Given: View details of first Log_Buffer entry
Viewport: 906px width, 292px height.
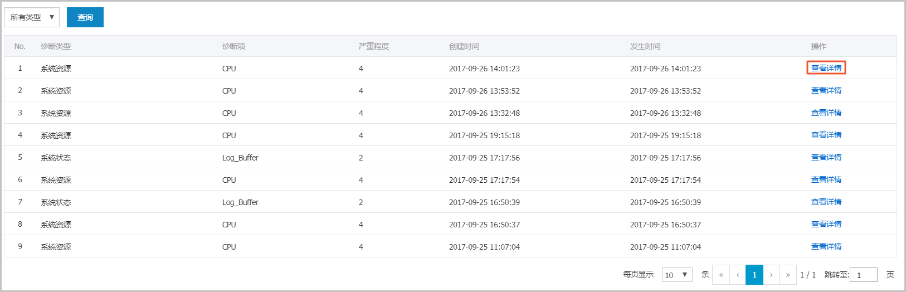Looking at the screenshot, I should 826,157.
